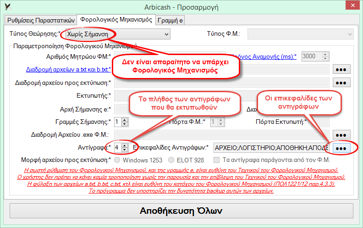
Task: Decrement Γραμμές Σήμανσης spinner
Action: (125, 124)
